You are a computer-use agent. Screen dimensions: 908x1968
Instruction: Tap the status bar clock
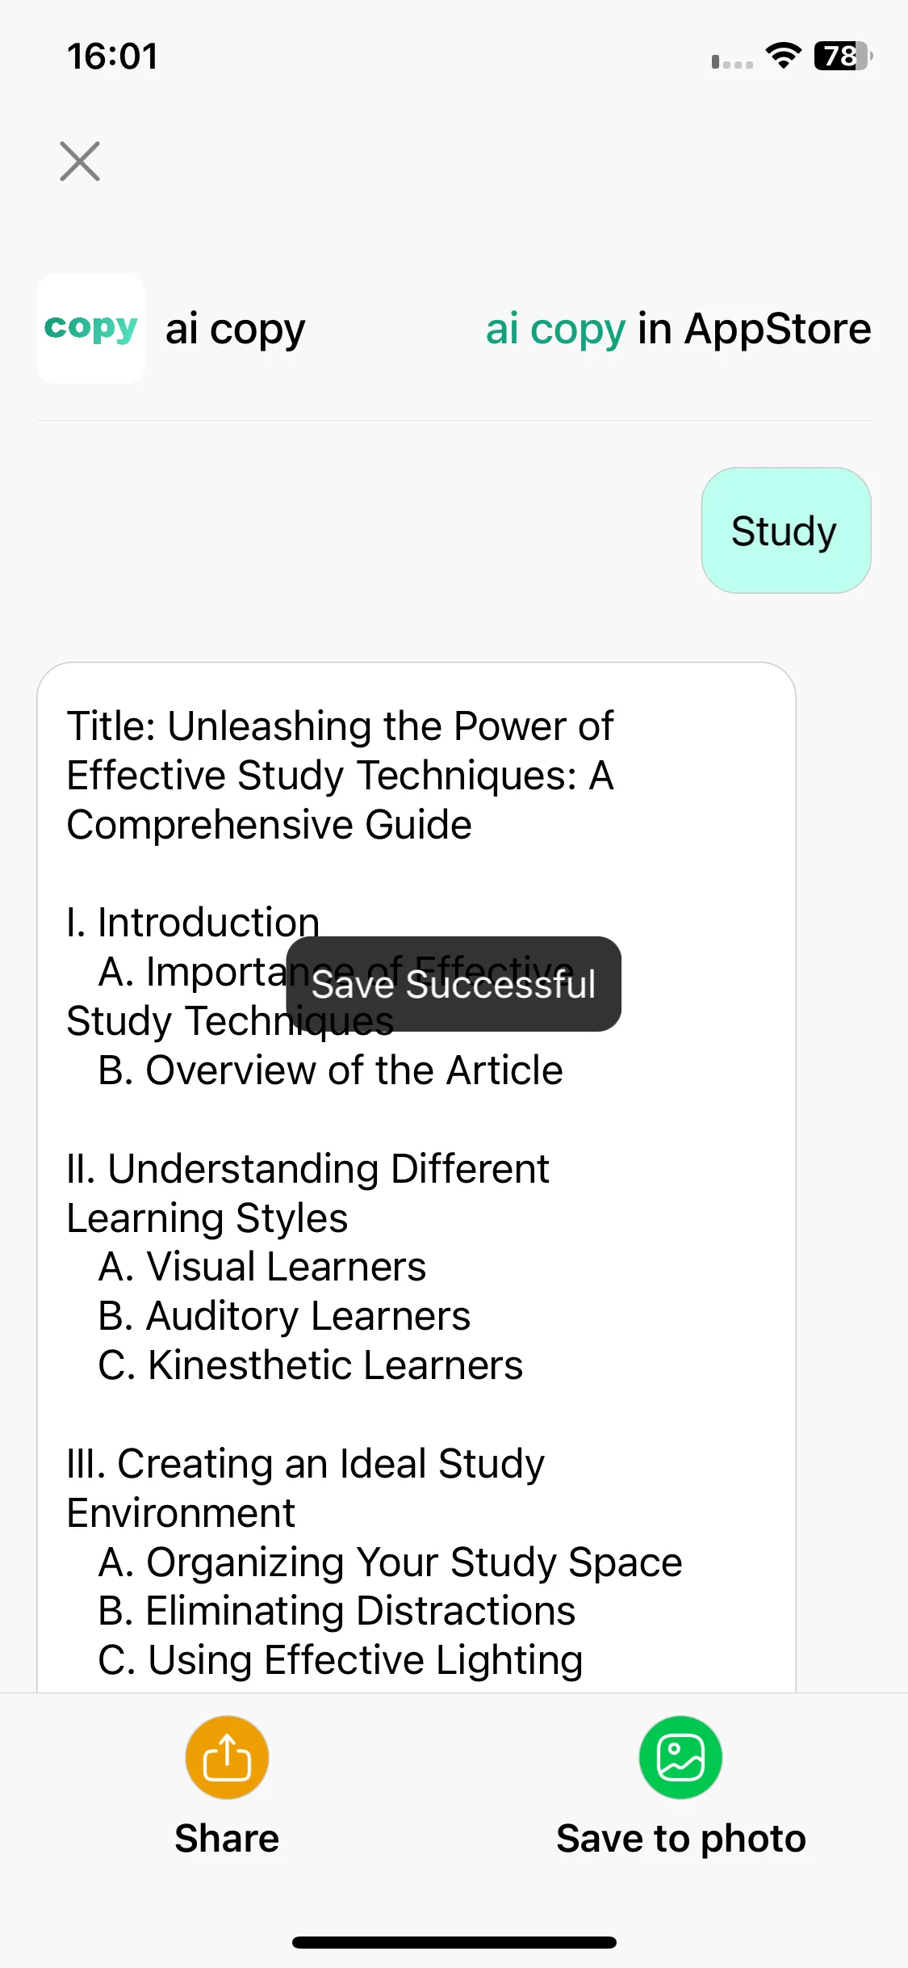pyautogui.click(x=112, y=57)
